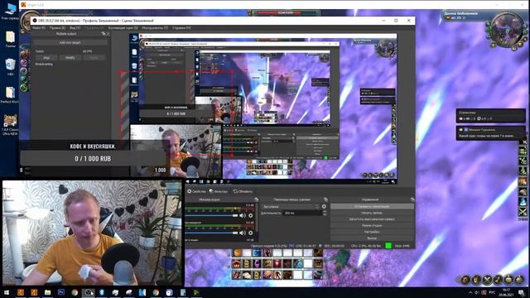Open the computer icon at desktop top-left
Image resolution: width=530 pixels, height=298 pixels.
[x=10, y=11]
